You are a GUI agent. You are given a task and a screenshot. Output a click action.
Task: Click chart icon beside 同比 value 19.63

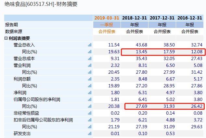[90, 52]
